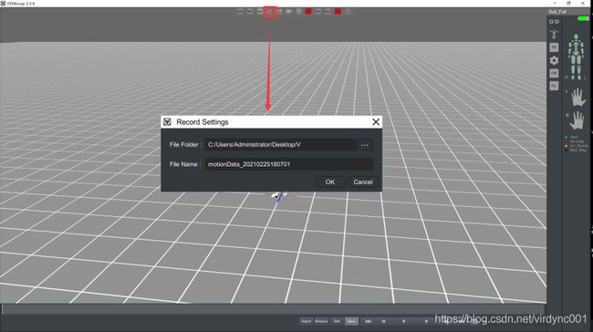Close the Record Settings dialog with X
Viewport: 593px width, 332px height.
376,121
